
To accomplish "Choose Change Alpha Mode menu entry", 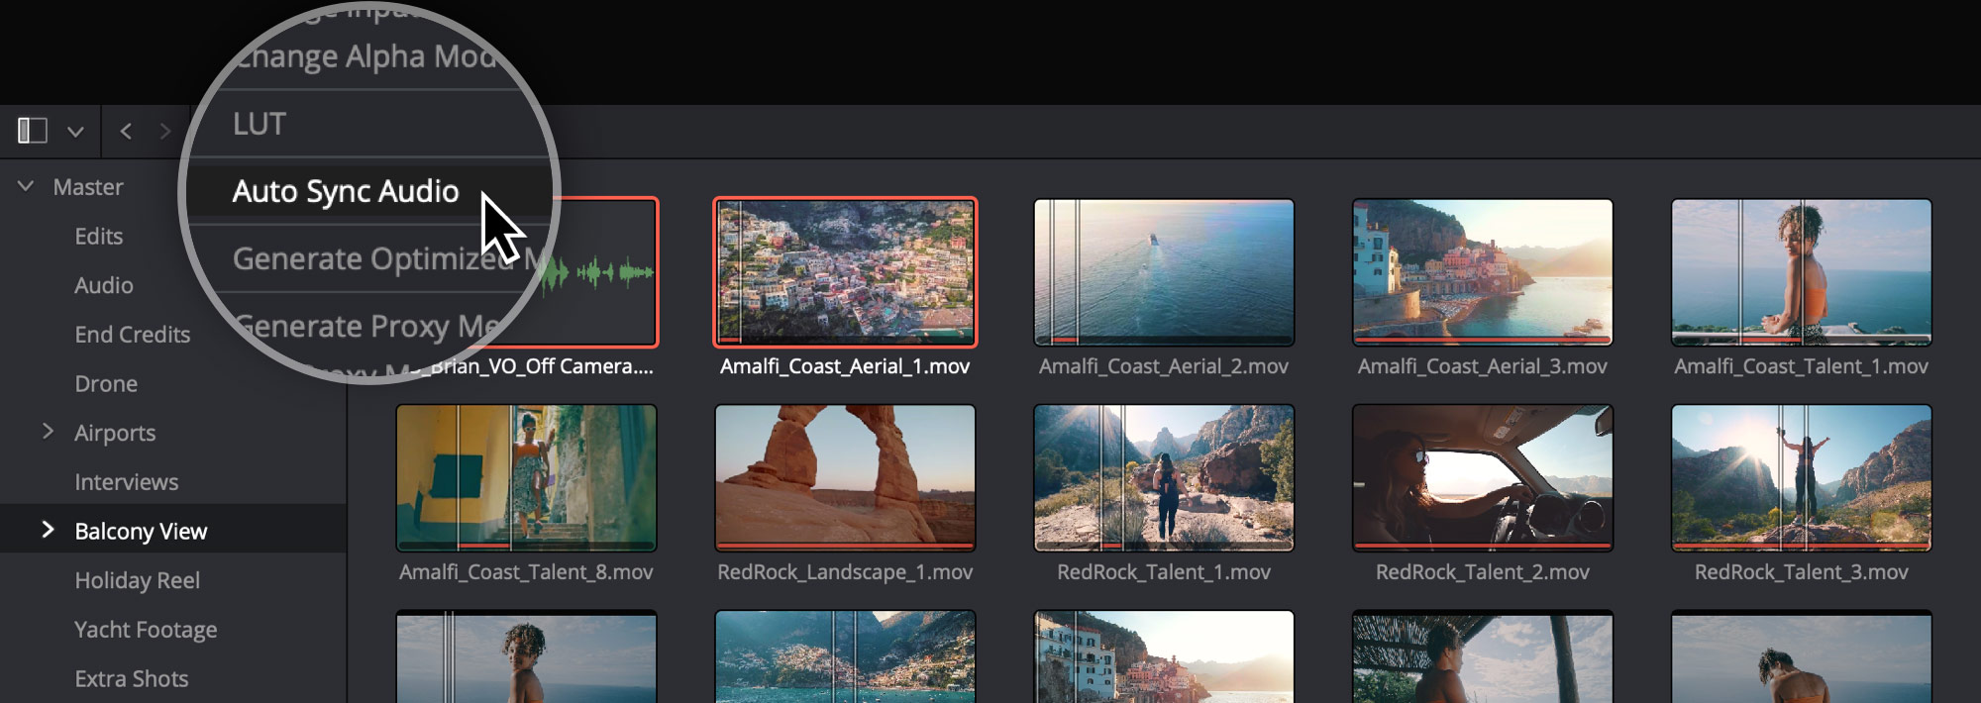I will tap(366, 56).
